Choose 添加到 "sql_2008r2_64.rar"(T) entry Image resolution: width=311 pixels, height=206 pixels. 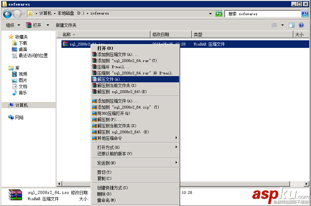pyautogui.click(x=135, y=61)
